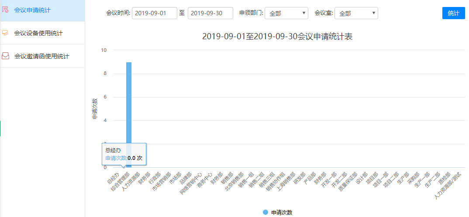
Task: Click the chart title 会议申请统计表
Action: (277, 37)
